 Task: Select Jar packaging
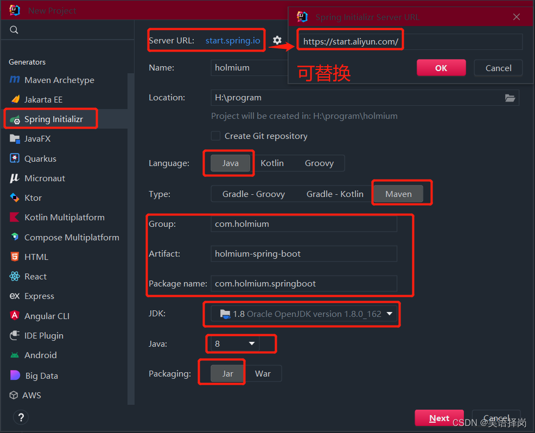click(227, 374)
